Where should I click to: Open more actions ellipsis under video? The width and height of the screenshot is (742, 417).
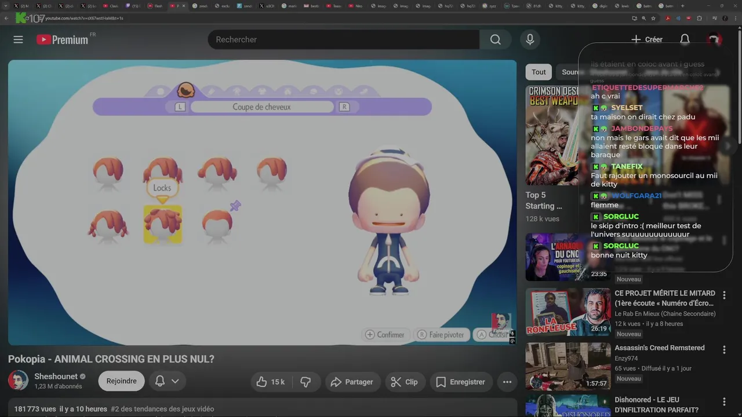(507, 382)
